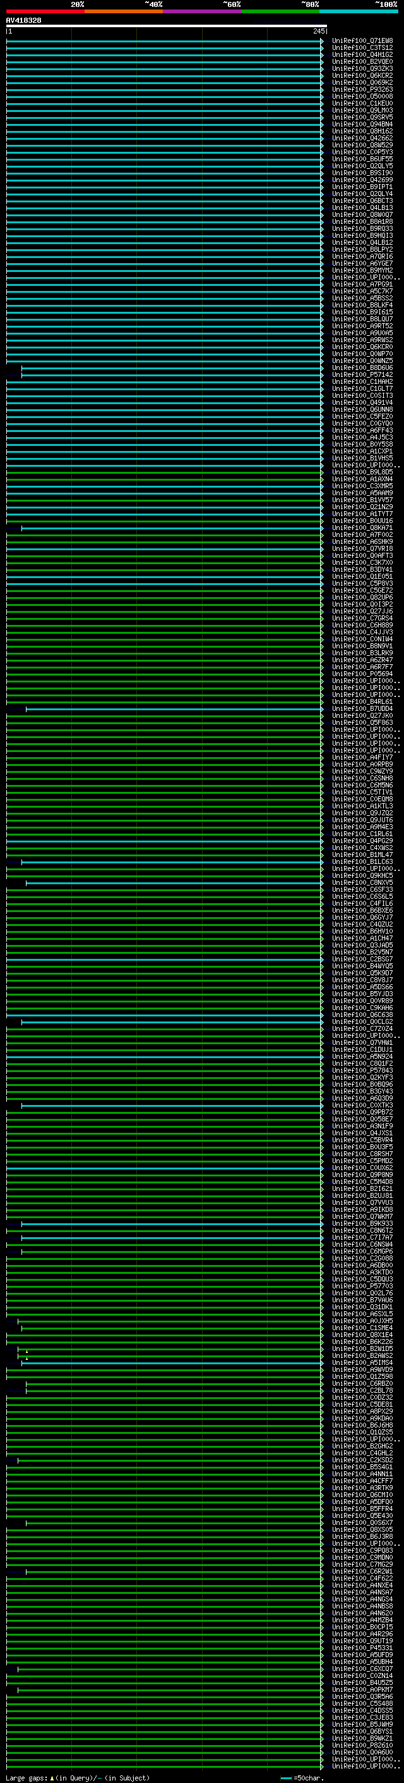Click the cyan ~100% identity legend segment
Viewport: 404px width, 1783px height.
pyautogui.click(x=358, y=11)
